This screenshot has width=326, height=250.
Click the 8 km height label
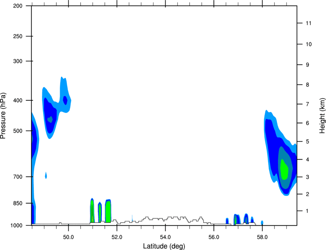point(308,85)
